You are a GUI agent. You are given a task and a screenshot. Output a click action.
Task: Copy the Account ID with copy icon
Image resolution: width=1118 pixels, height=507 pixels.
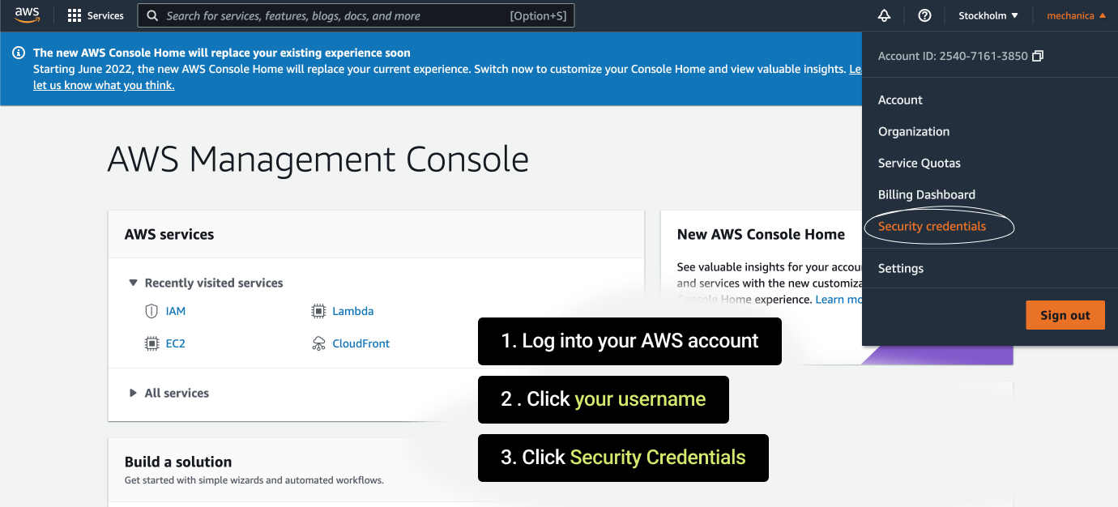tap(1038, 56)
